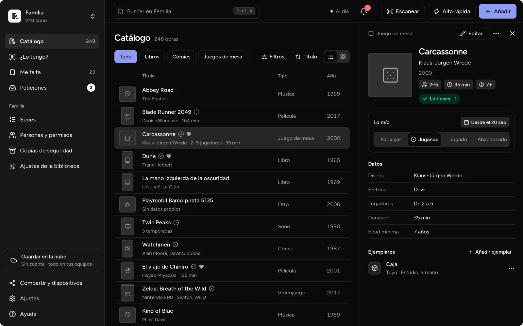Image resolution: width=523 pixels, height=326 pixels.
Task: Set status to Por jugar
Action: pyautogui.click(x=391, y=140)
